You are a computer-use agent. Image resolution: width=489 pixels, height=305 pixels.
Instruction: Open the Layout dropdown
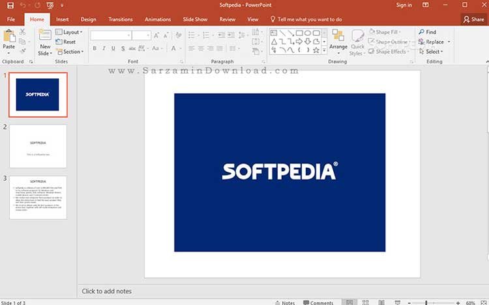(69, 32)
